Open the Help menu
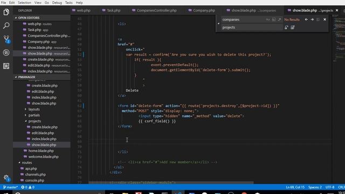The image size is (345, 194). 79,3
